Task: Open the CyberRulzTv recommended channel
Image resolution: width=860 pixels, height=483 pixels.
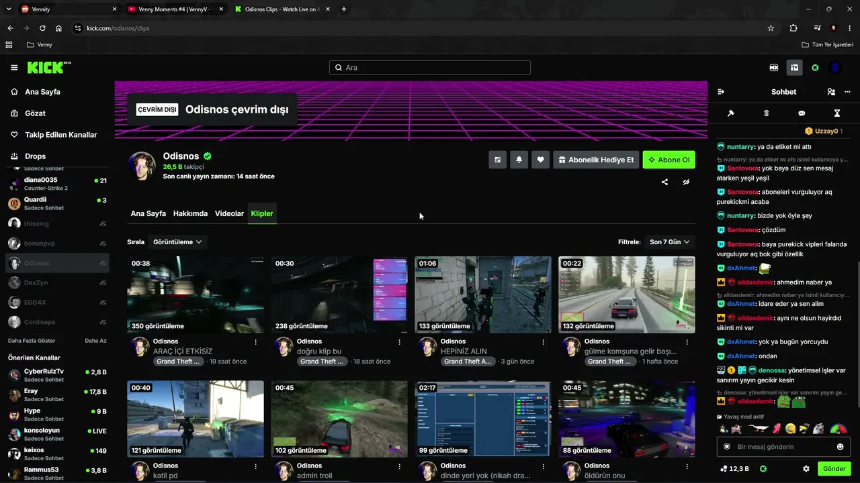Action: tap(57, 375)
